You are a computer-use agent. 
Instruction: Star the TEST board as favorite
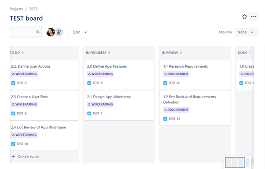point(244,17)
